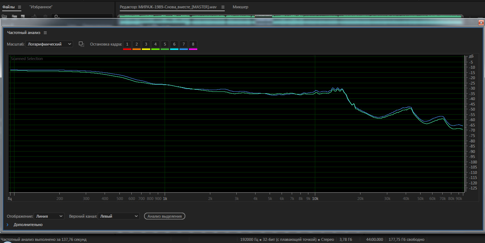Switch to the Микшер tab

coord(240,7)
